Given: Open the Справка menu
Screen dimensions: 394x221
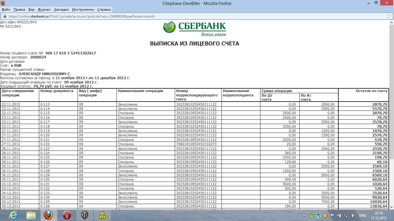Looking at the screenshot, I should (x=104, y=9).
